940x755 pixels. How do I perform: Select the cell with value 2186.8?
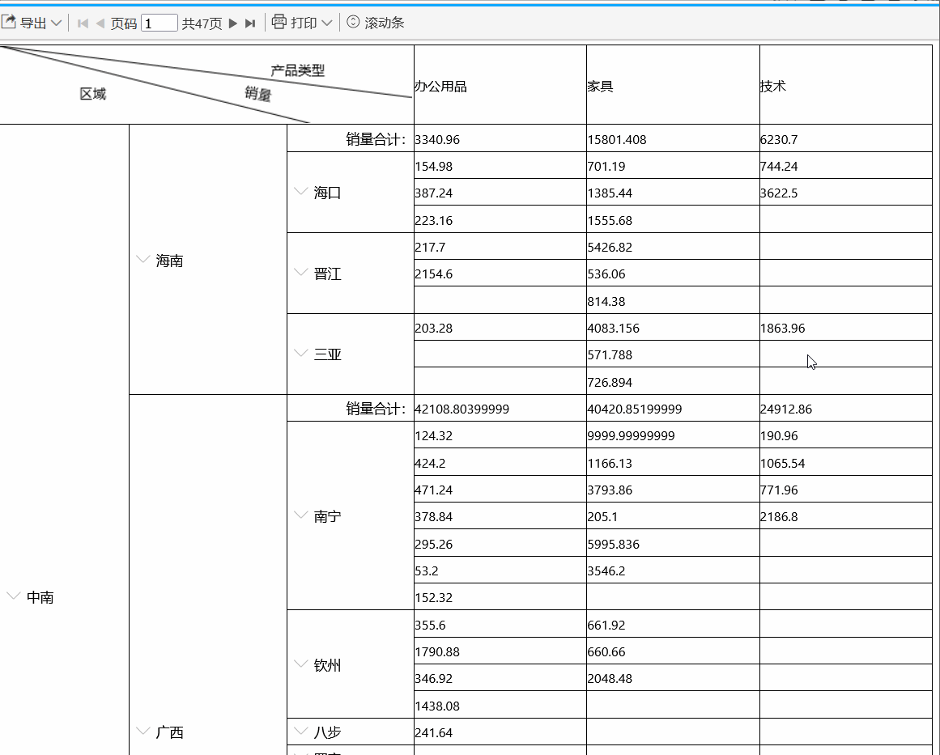coord(846,516)
